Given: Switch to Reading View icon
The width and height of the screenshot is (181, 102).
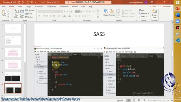Looking at the screenshot, I should click(139, 100).
